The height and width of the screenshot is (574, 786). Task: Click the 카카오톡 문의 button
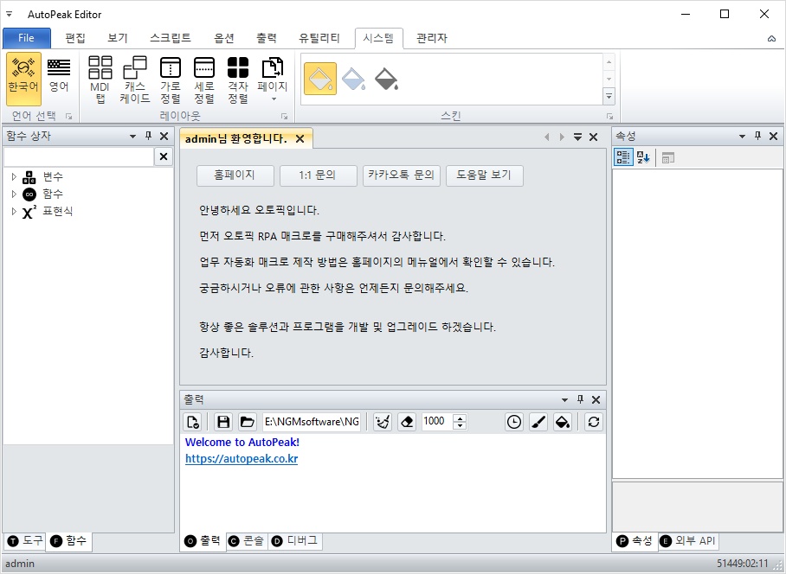coord(401,175)
